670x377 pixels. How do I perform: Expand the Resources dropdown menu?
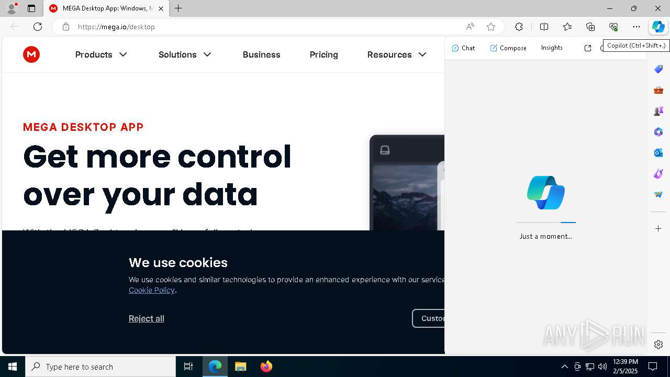pyautogui.click(x=397, y=54)
